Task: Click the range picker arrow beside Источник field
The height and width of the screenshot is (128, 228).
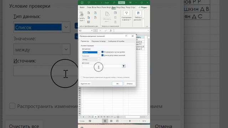Action: point(124,66)
